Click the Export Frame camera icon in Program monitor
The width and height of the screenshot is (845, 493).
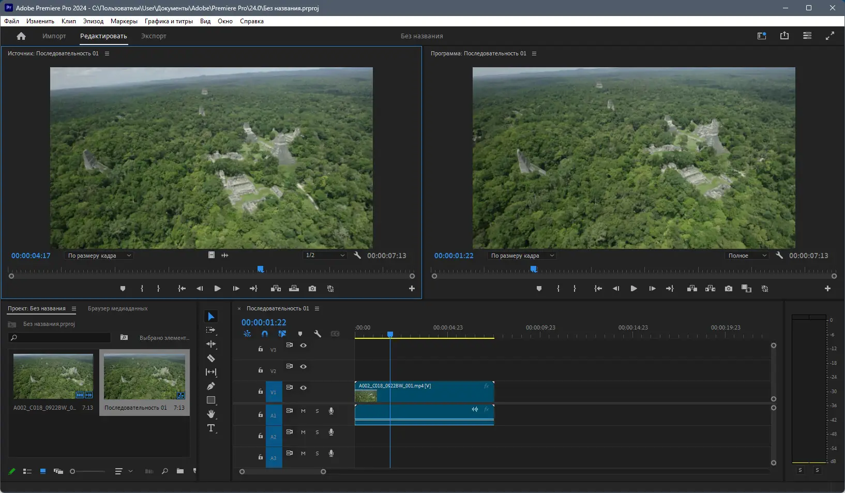728,289
